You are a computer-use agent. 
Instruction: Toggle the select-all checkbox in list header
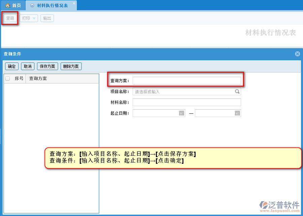(8, 78)
